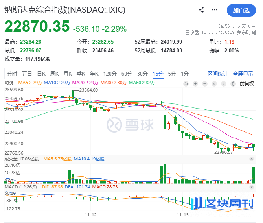Screen dimensions: 263x223
Task: Close the 成交量 volume panel
Action: click(x=252, y=159)
